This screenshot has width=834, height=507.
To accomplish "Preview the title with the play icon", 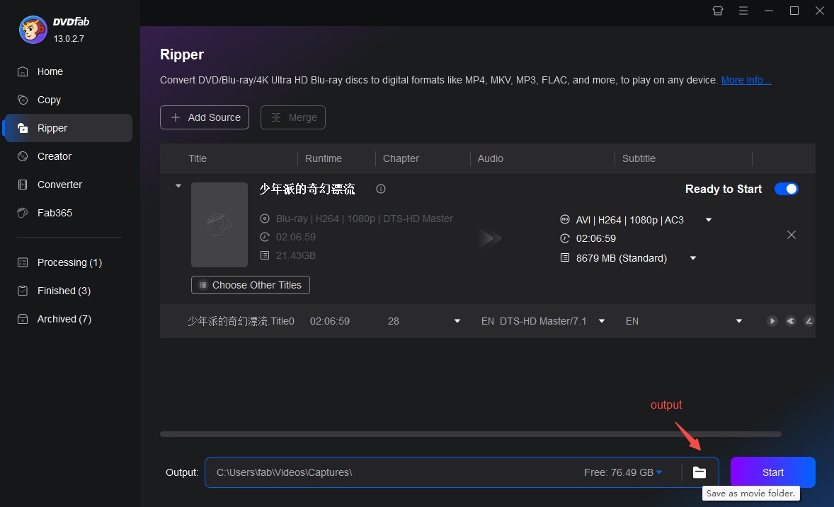I will (x=772, y=320).
